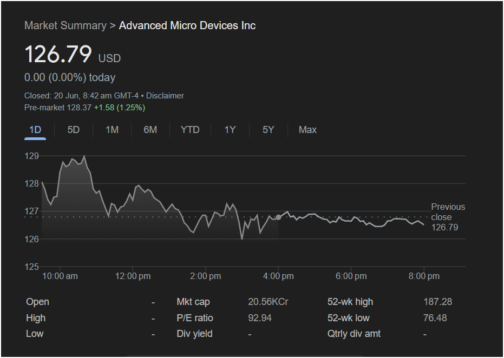Click the 0.00 (0.00%) today change
This screenshot has width=504, height=358.
click(70, 77)
